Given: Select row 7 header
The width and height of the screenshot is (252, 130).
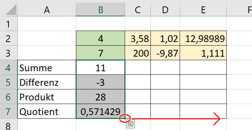Looking at the screenshot, I should point(9,111).
